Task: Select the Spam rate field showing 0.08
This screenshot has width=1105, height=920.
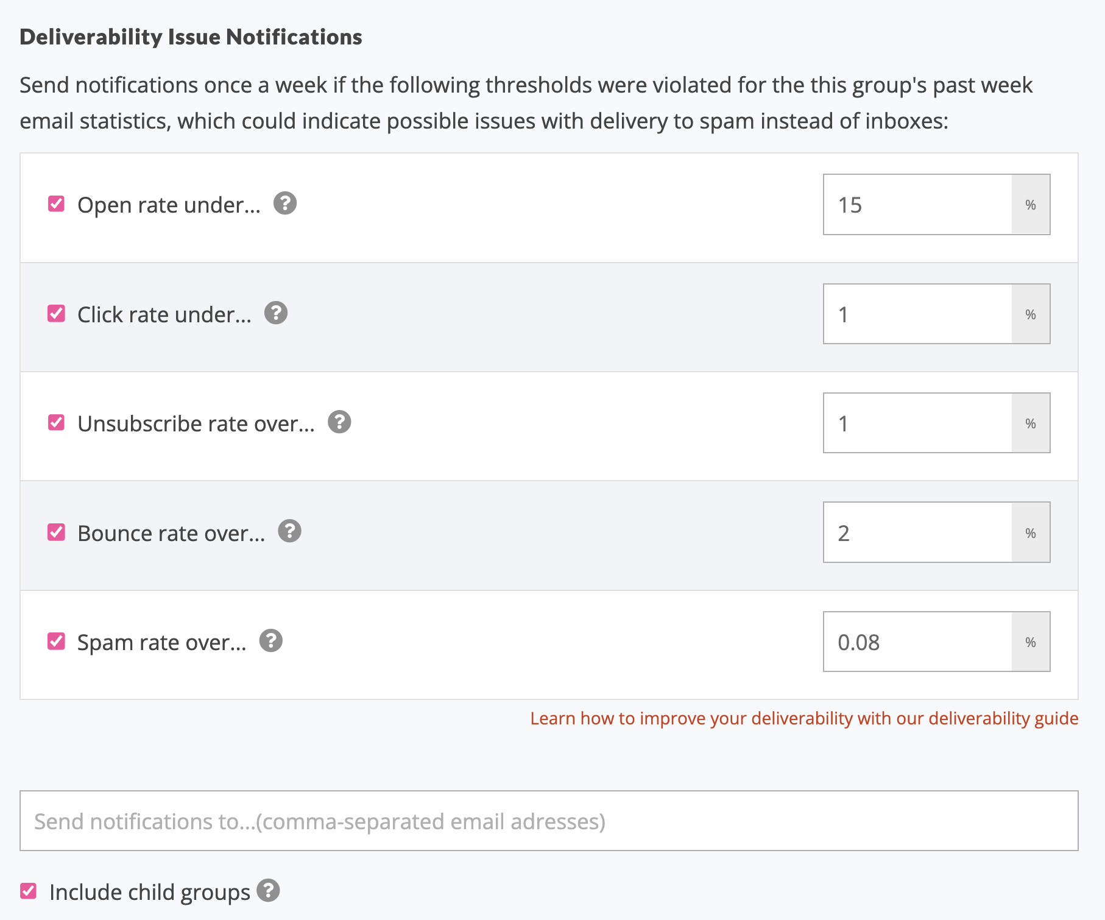Action: coord(917,642)
